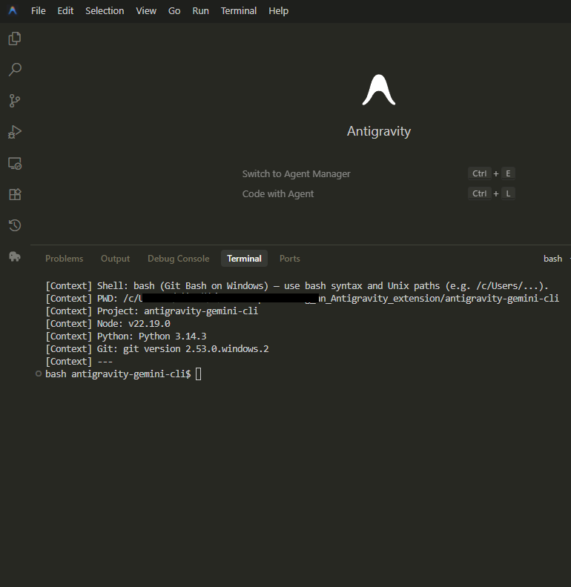Open the Search magnifier in the activity bar
The image size is (571, 587).
(x=15, y=70)
